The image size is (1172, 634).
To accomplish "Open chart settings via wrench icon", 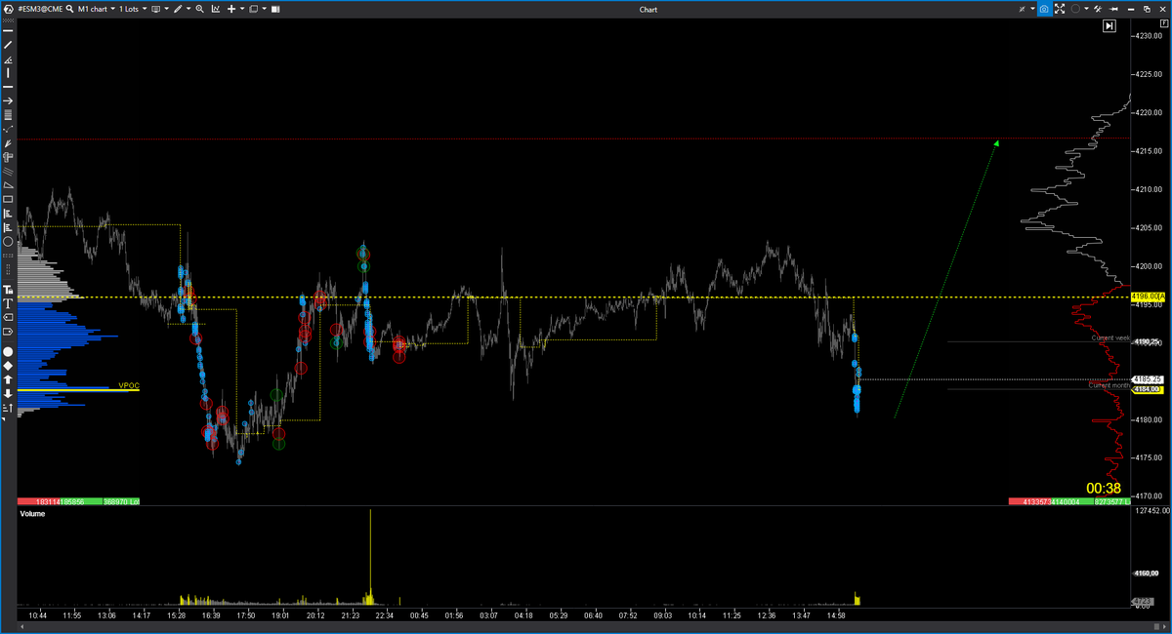I will tap(1098, 9).
